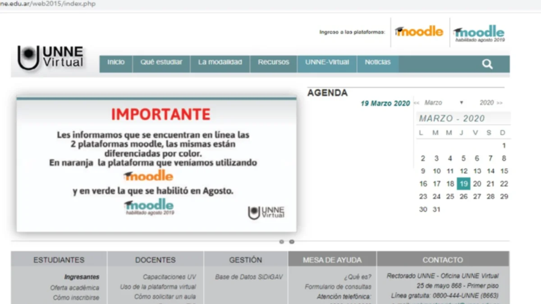Open the ¿Qué es? help link
541x304 pixels.
point(358,277)
